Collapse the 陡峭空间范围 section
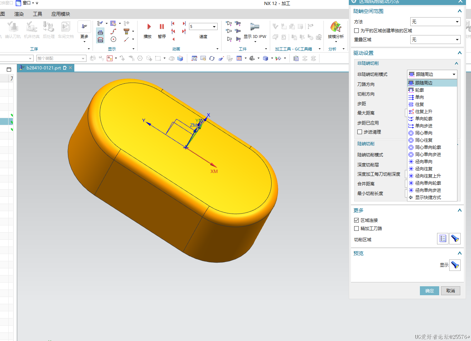Image resolution: width=471 pixels, height=341 pixels. (460, 11)
